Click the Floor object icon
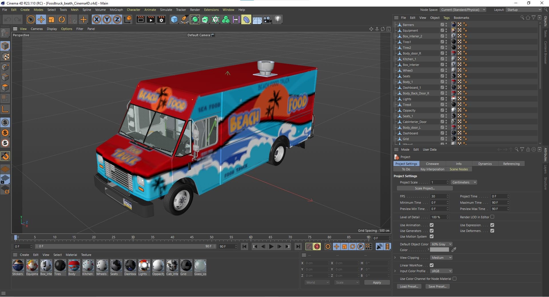This screenshot has width=549, height=297. coord(257,19)
